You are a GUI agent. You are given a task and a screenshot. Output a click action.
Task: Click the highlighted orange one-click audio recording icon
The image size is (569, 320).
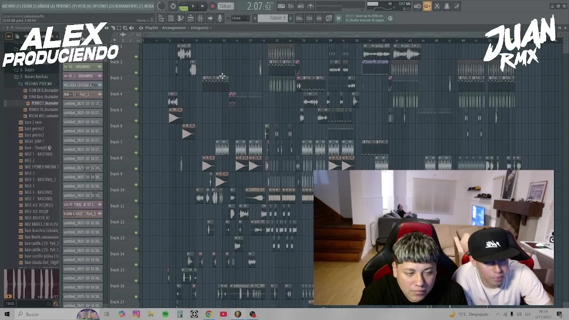pyautogui.click(x=427, y=6)
